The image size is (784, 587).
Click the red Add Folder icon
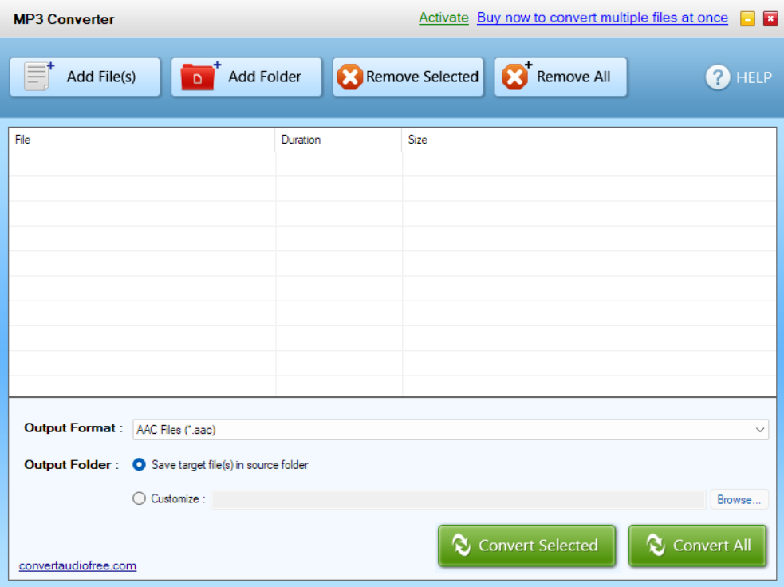pos(199,77)
